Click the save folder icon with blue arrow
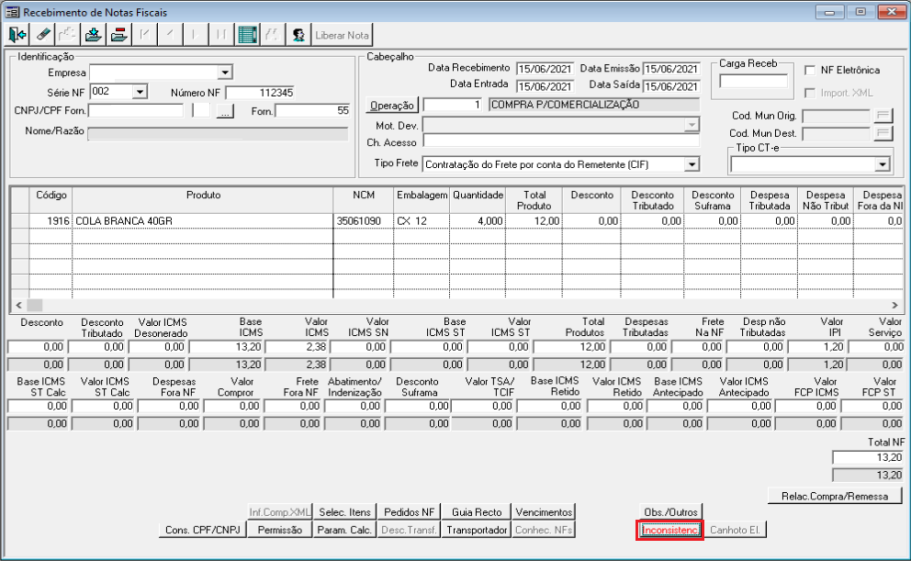 coord(93,35)
